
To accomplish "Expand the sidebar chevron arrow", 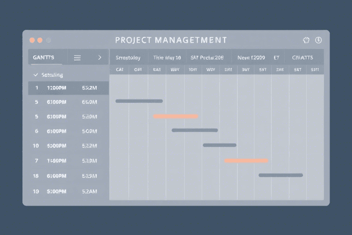I will (x=100, y=58).
